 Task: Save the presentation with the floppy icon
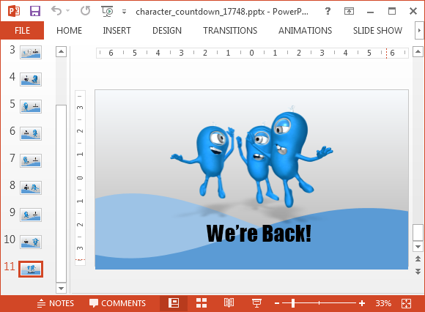(35, 11)
